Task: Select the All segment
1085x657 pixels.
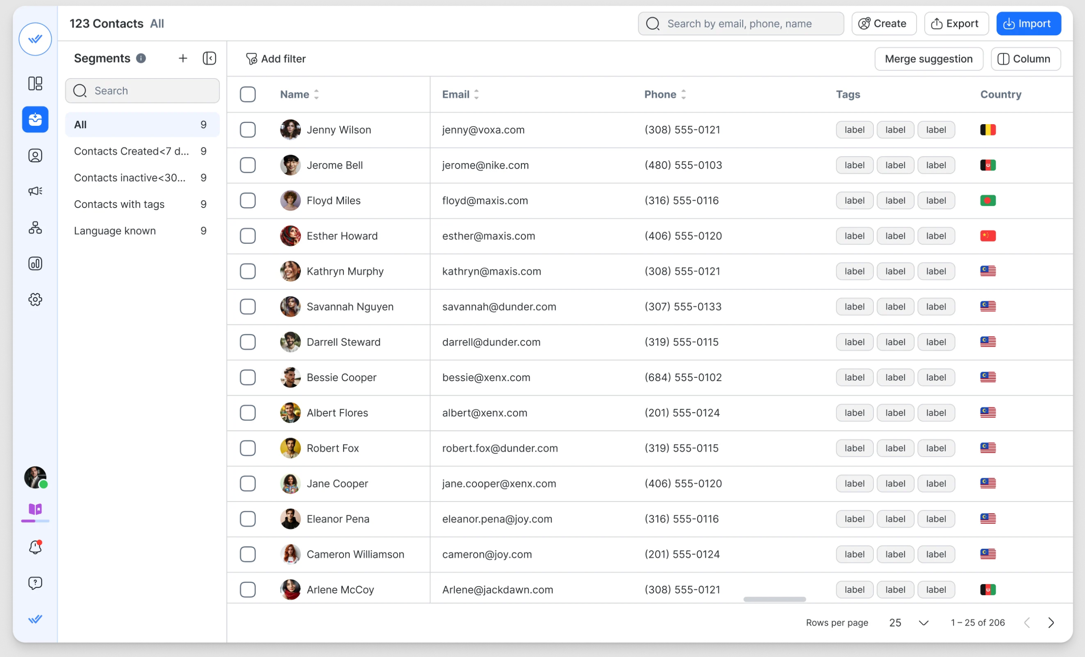Action: point(142,125)
